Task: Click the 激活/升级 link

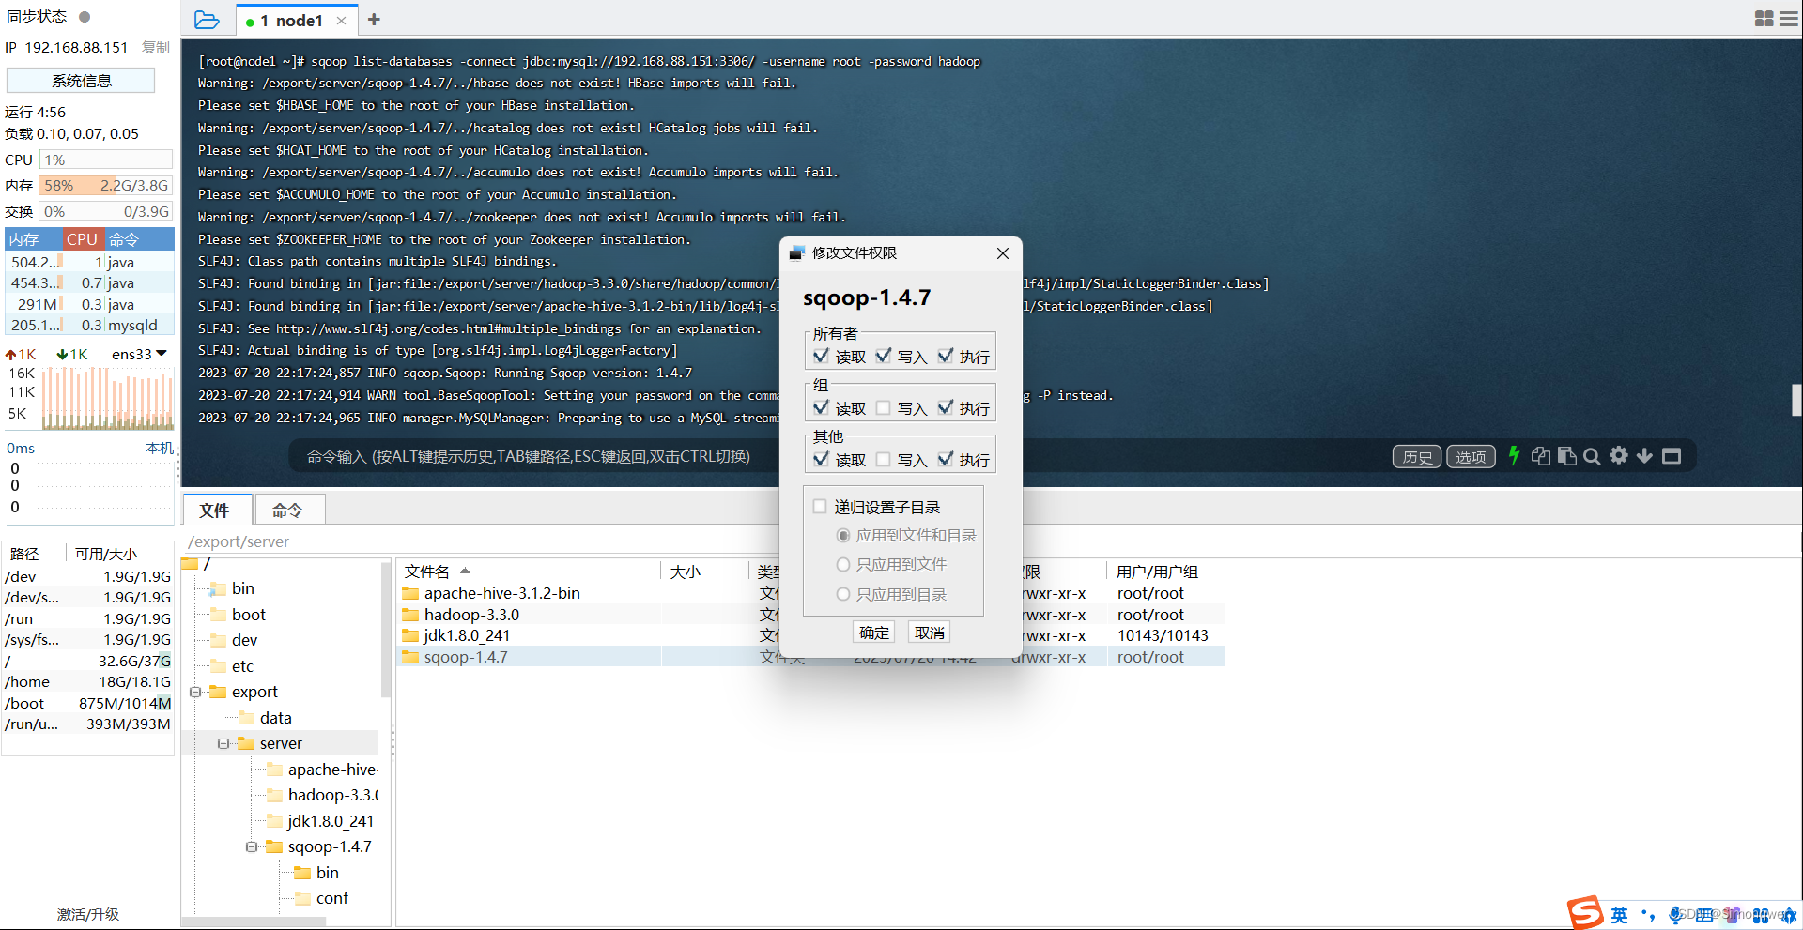Action: click(88, 914)
